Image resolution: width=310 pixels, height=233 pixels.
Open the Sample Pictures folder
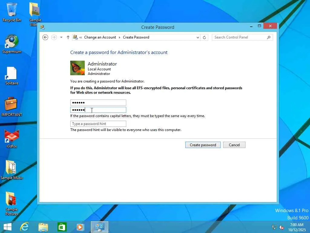tap(12, 204)
